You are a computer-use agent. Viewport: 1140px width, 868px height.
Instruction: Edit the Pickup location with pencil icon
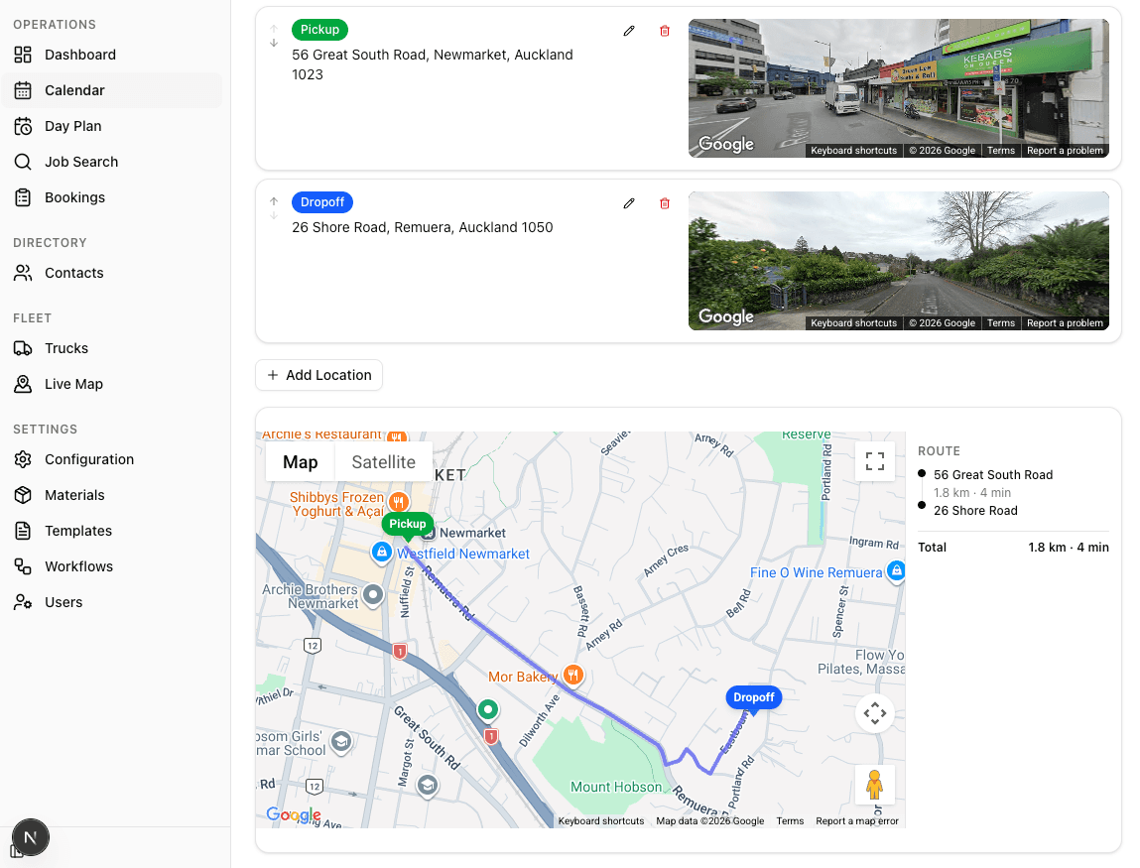point(628,31)
